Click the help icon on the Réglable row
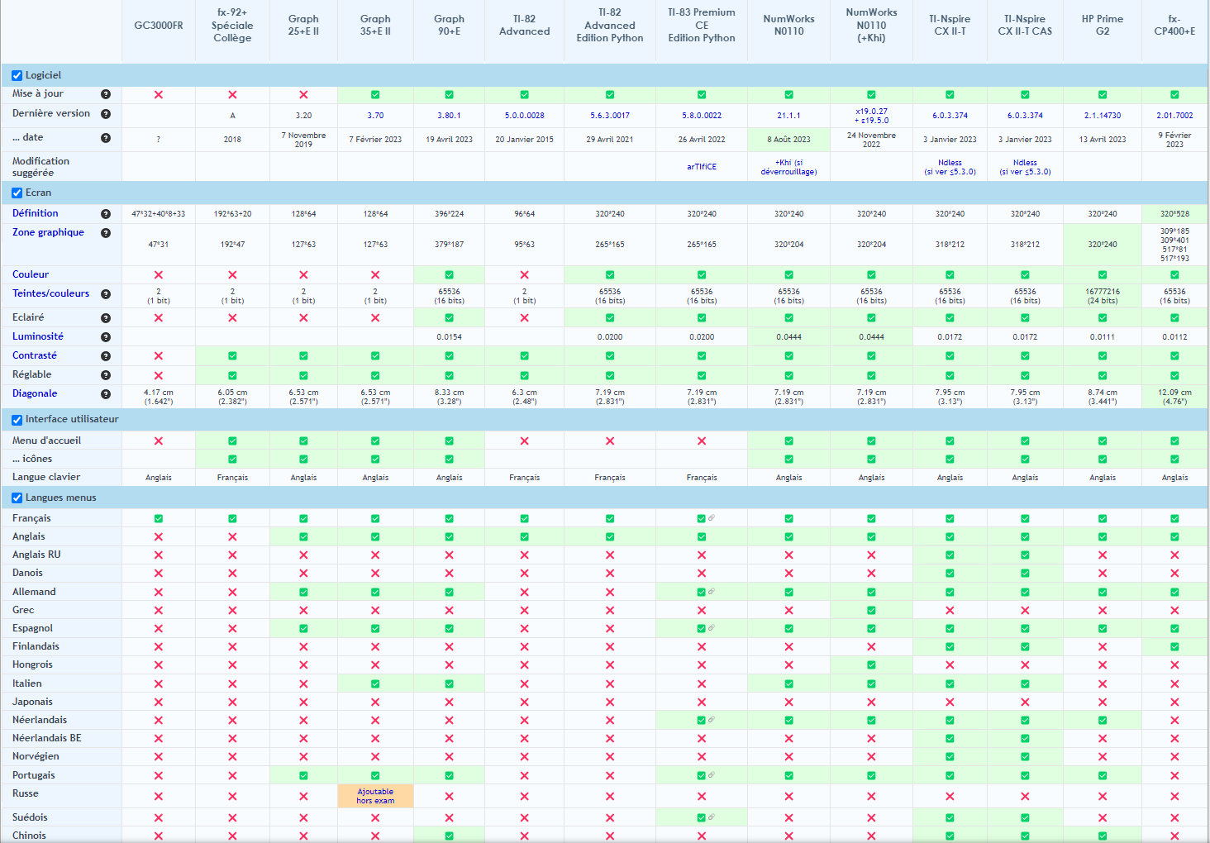 click(106, 375)
